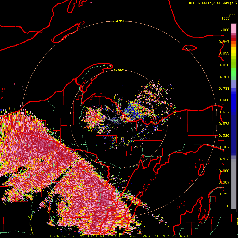Image resolution: width=238 pixels, height=238 pixels.
Task: Pick the lavender swatch above 0.733
Action: click(234, 84)
